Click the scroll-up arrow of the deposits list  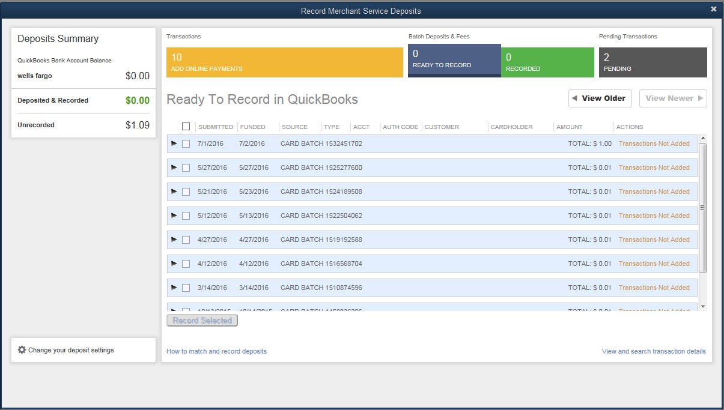point(703,139)
